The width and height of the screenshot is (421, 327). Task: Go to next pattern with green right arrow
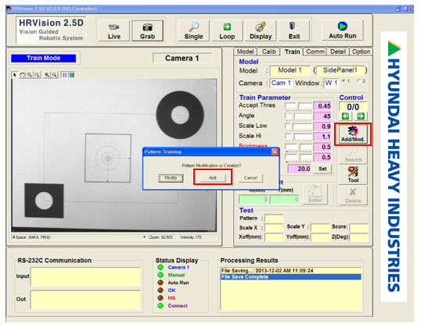click(361, 116)
